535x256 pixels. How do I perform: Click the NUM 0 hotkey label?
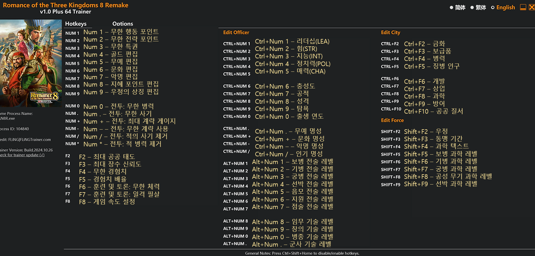[x=72, y=106]
